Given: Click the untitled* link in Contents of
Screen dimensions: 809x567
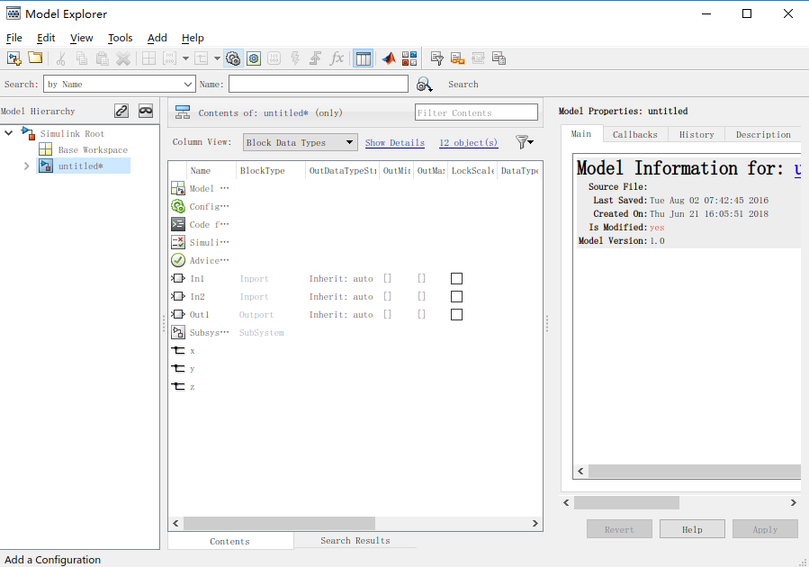Looking at the screenshot, I should tap(286, 112).
